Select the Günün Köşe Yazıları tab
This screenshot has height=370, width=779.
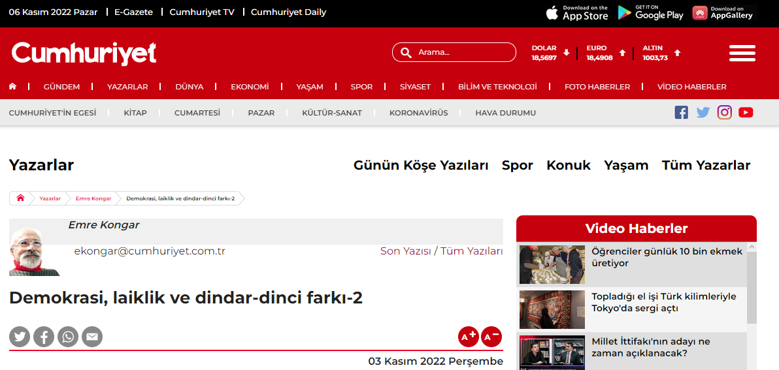pyautogui.click(x=421, y=165)
